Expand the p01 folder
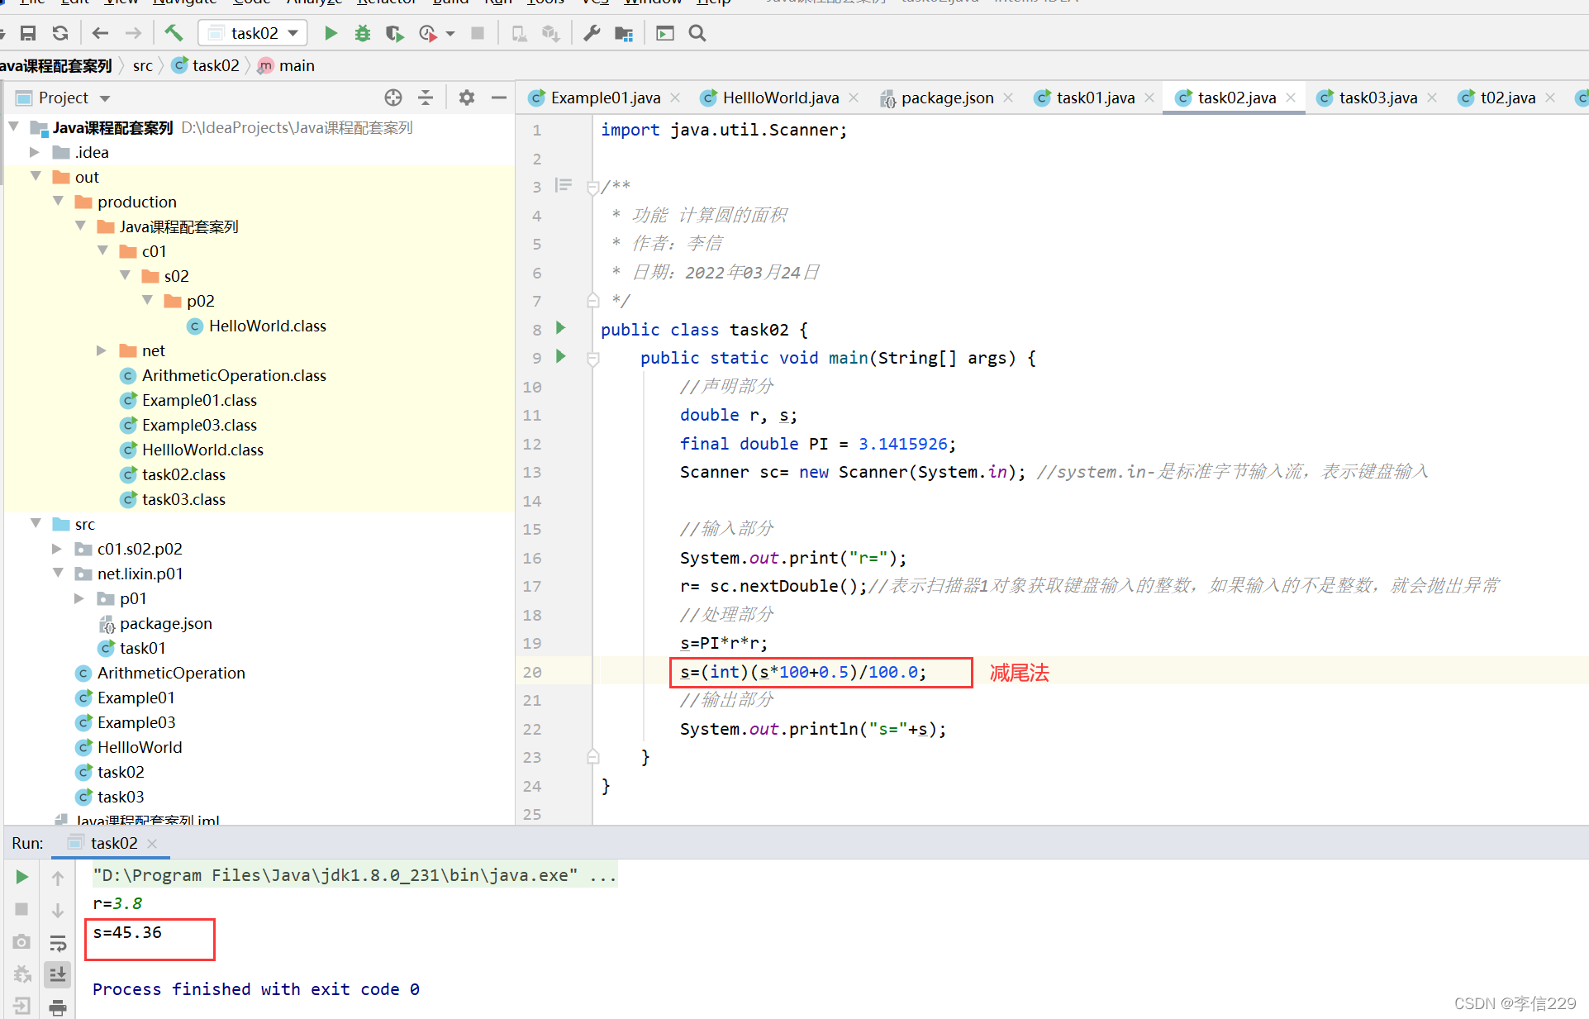 pyautogui.click(x=79, y=598)
